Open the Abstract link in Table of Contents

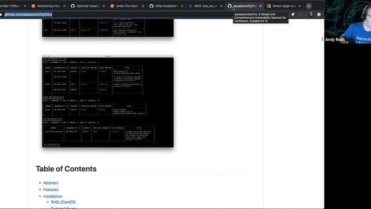[50, 183]
